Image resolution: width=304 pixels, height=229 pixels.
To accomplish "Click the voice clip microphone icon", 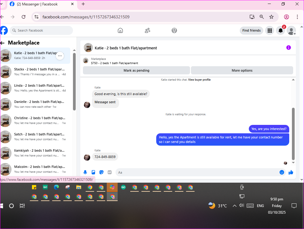I will point(85,172).
